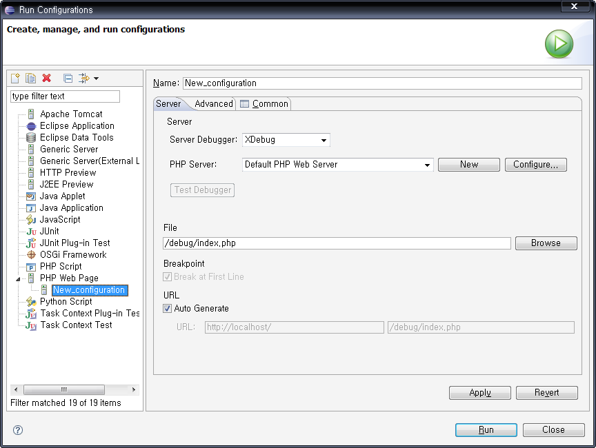
Task: Click the Configure... button
Action: coord(535,165)
